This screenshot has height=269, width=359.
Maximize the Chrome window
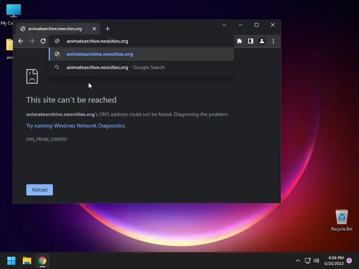click(256, 25)
